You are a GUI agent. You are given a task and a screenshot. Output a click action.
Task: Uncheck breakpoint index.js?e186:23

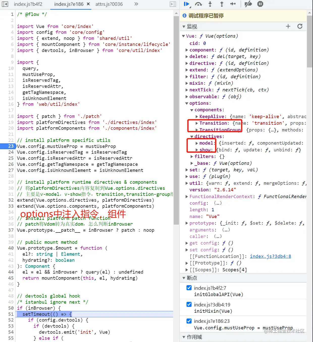pyautogui.click(x=189, y=321)
